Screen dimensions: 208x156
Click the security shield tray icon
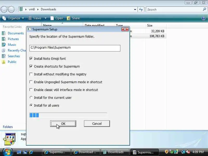(166, 152)
